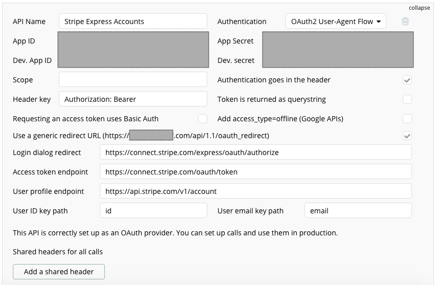Image resolution: width=437 pixels, height=285 pixels.
Task: Click the Access token endpoint field
Action: pos(256,172)
